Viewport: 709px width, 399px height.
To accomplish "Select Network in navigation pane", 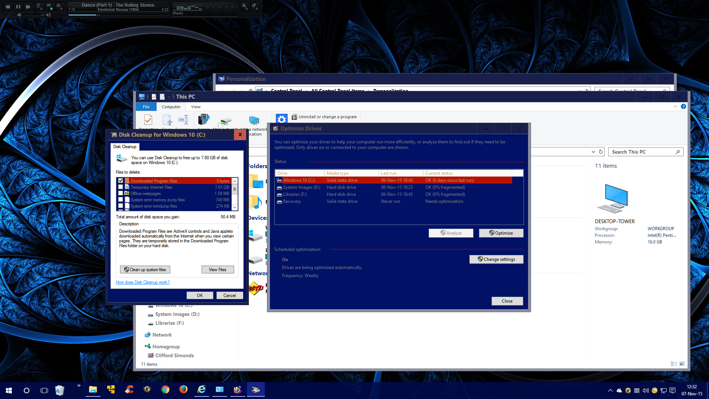I will (158, 335).
